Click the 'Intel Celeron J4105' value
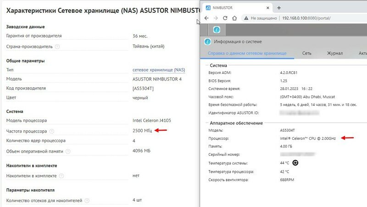The height and width of the screenshot is (207, 367). coord(152,120)
